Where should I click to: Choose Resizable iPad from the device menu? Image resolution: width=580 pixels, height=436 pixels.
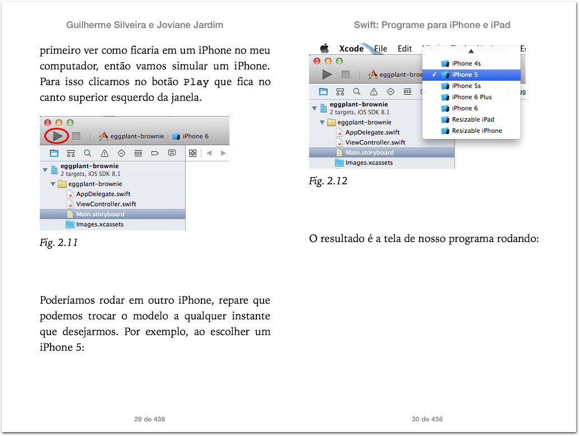471,119
